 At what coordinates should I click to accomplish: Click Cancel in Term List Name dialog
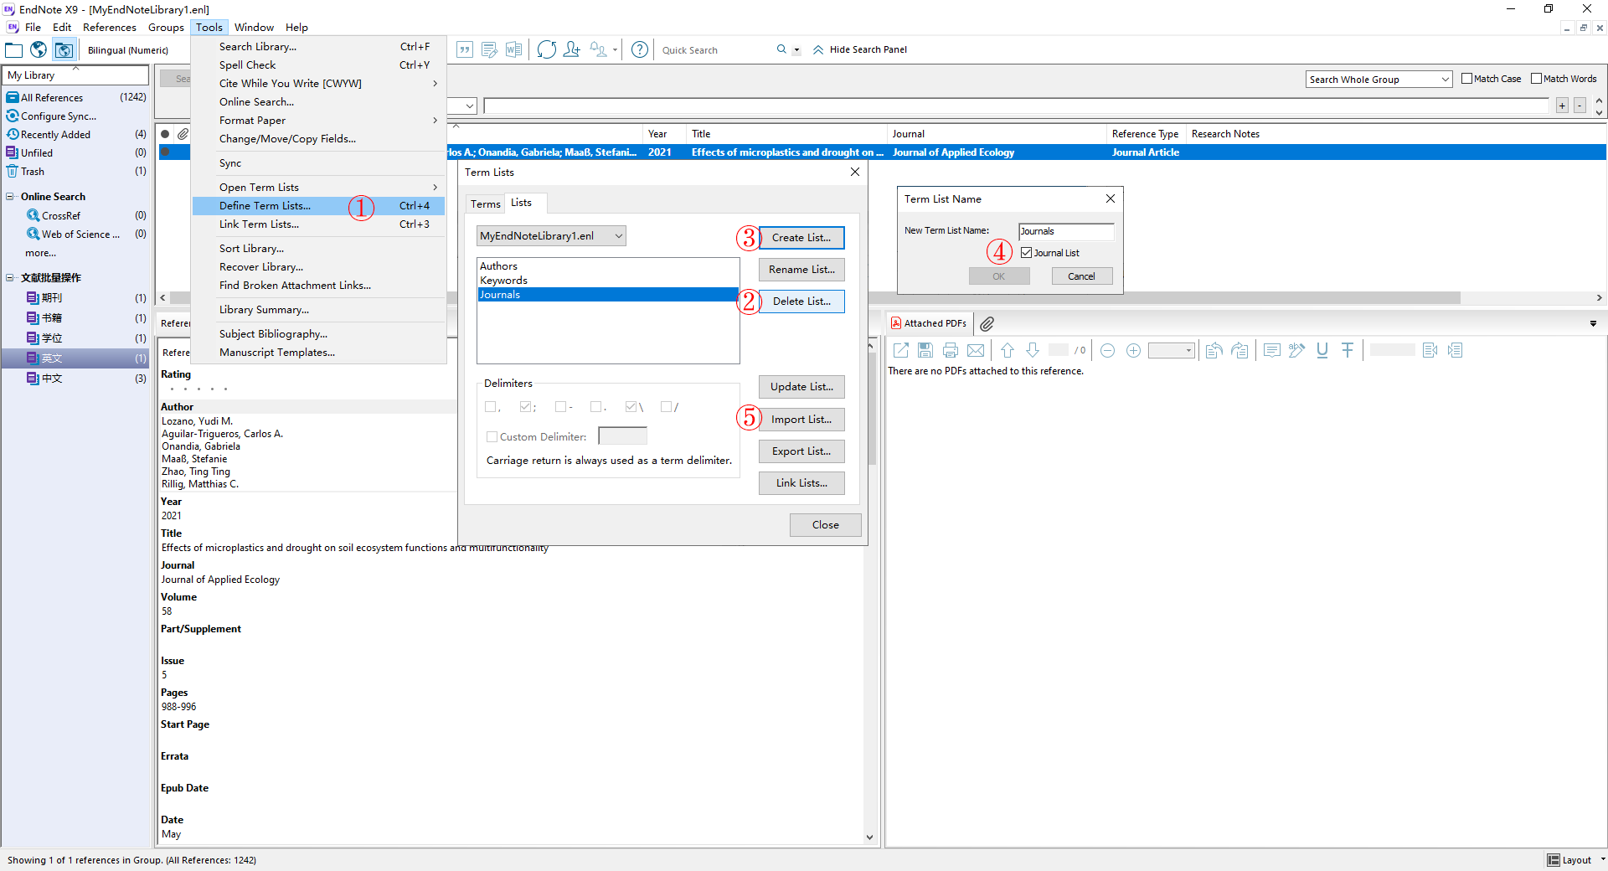pos(1081,276)
